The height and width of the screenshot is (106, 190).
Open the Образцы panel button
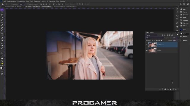point(184,12)
